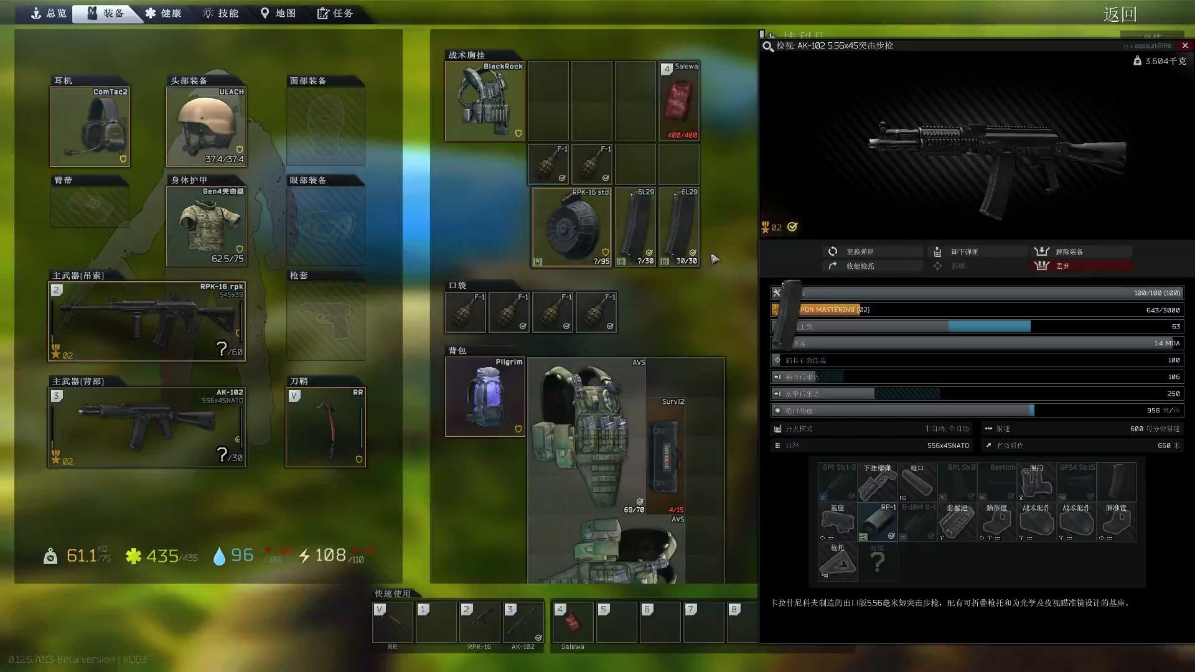Close the AK-102 inspect window

[1185, 45]
